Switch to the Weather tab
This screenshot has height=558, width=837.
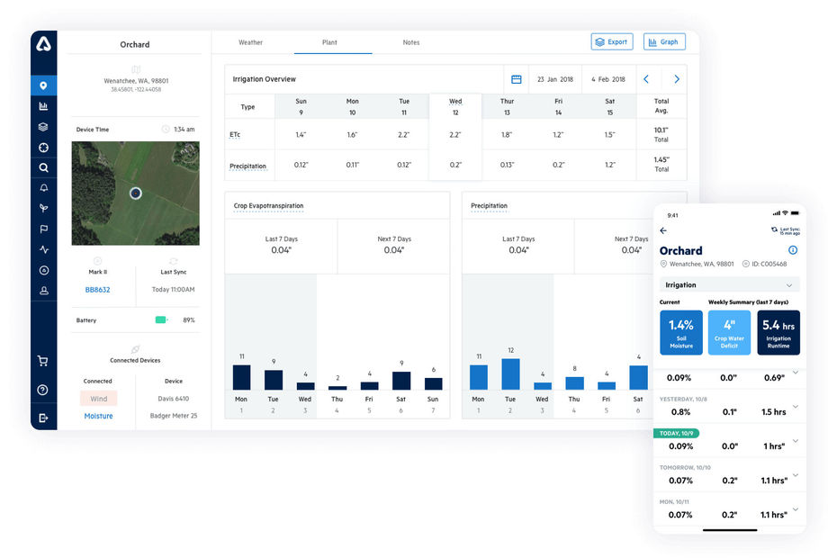[x=250, y=42]
